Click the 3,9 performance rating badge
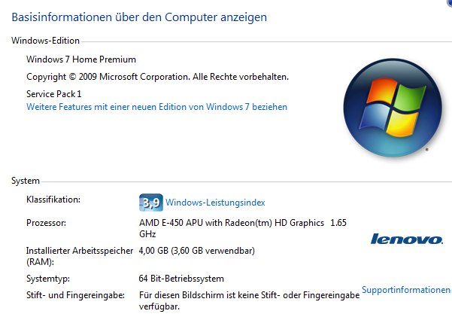 click(x=151, y=203)
